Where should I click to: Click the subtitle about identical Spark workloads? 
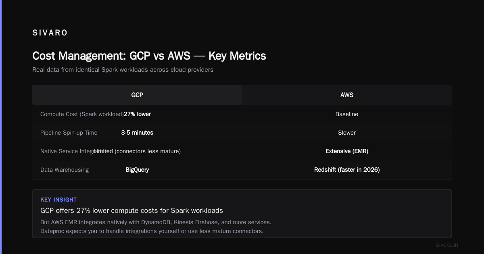pyautogui.click(x=123, y=70)
